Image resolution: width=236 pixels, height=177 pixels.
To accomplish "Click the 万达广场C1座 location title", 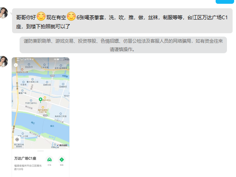I will click(25, 159).
